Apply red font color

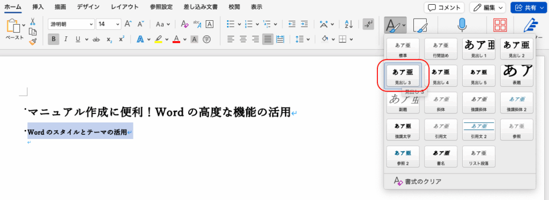pos(176,39)
